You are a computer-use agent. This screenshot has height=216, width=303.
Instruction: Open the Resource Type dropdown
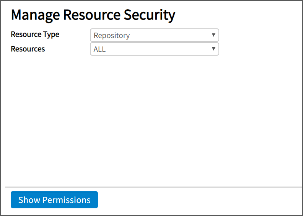click(154, 35)
